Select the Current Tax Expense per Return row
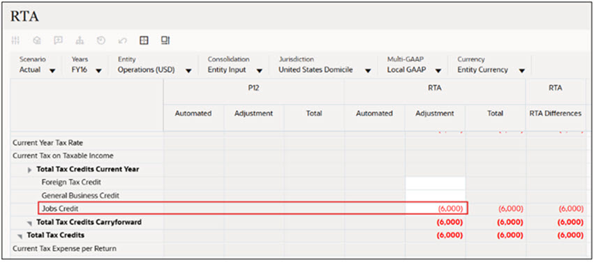Image resolution: width=594 pixels, height=262 pixels. click(x=64, y=249)
